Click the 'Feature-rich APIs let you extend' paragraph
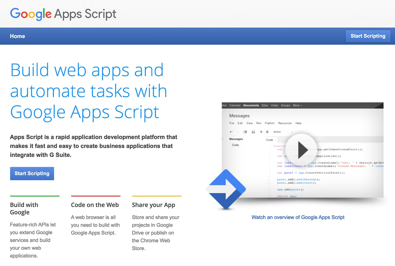The width and height of the screenshot is (395, 266). point(33,240)
